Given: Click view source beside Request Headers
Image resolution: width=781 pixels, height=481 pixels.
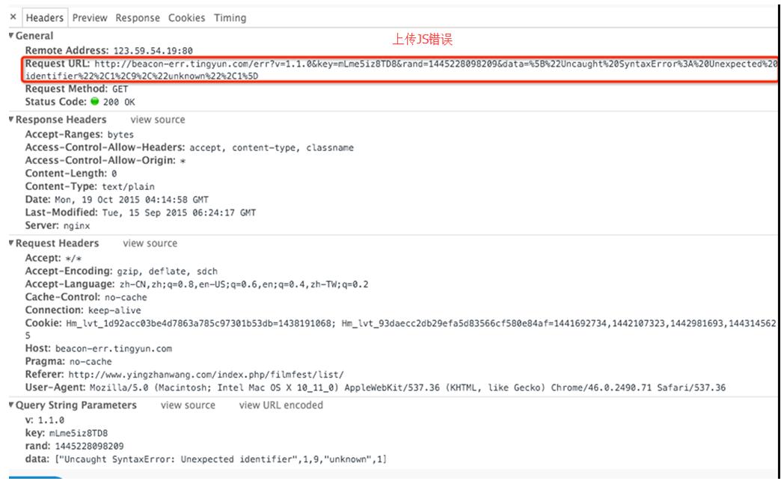Looking at the screenshot, I should point(150,243).
